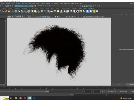Open the Mesh Tools menu
This screenshot has width=134, height=100.
24,3
